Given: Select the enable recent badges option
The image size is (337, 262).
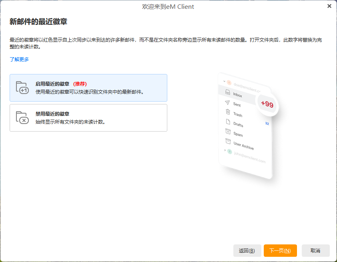Looking at the screenshot, I should click(x=88, y=88).
